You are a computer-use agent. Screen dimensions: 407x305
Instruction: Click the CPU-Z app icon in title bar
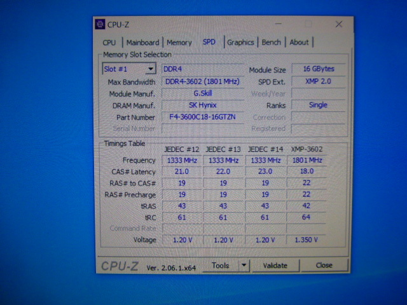coord(100,24)
